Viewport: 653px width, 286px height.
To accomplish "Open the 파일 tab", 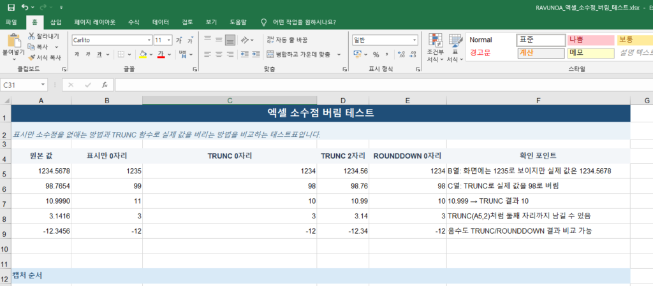I will [11, 22].
